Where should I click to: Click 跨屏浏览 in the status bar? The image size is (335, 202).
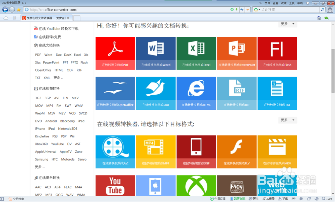coord(238,199)
